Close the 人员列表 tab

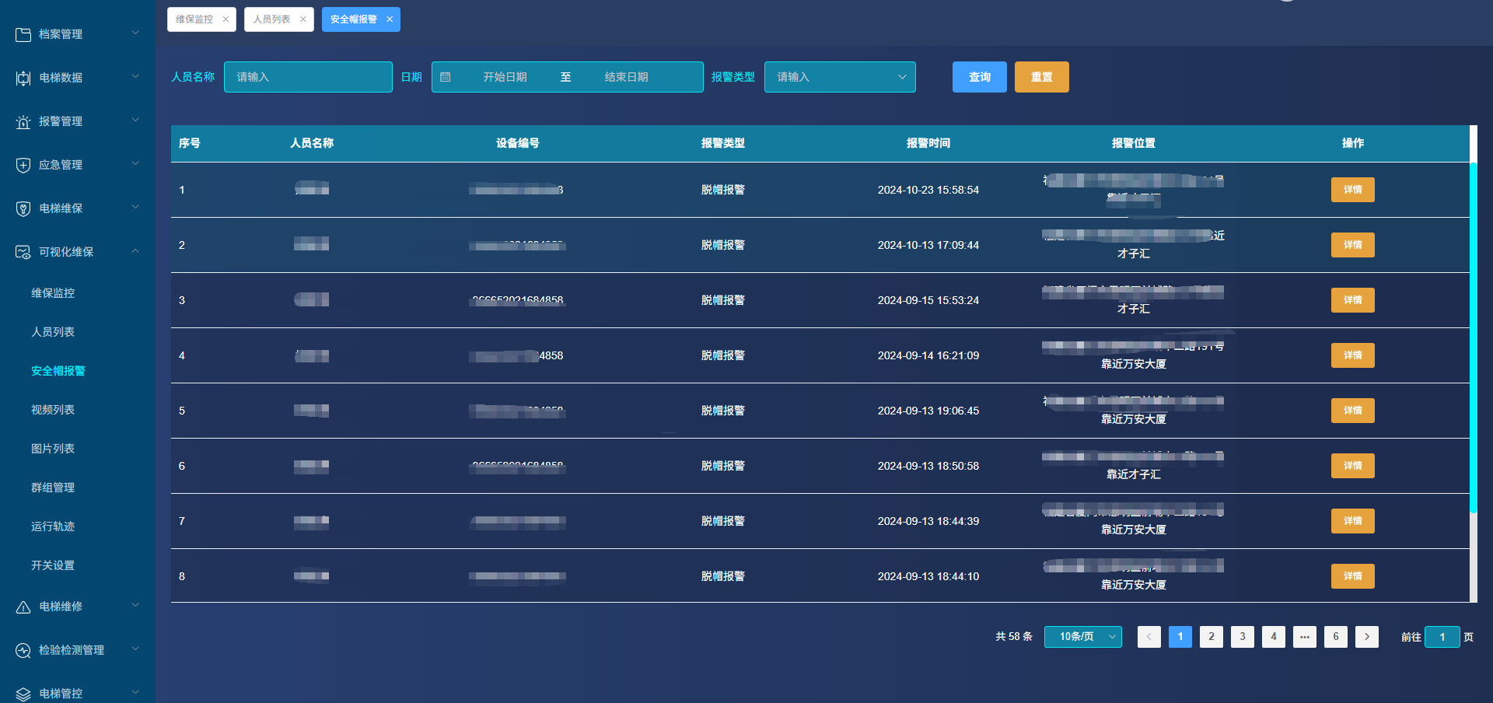[303, 19]
